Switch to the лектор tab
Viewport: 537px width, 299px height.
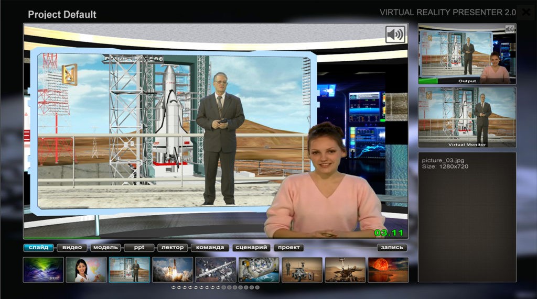[173, 248]
